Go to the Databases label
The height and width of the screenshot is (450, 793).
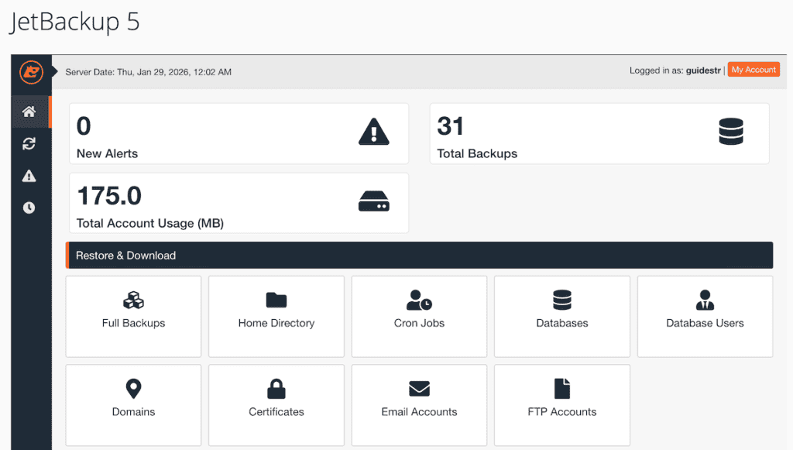tap(562, 323)
